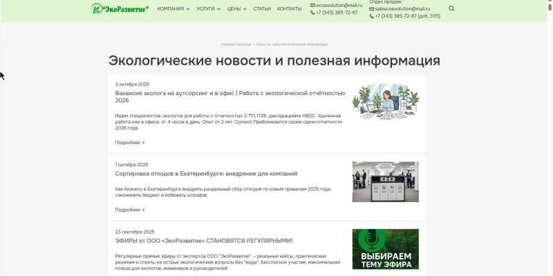Click the sales department phone icon
The image size is (553, 276).
tap(371, 16)
